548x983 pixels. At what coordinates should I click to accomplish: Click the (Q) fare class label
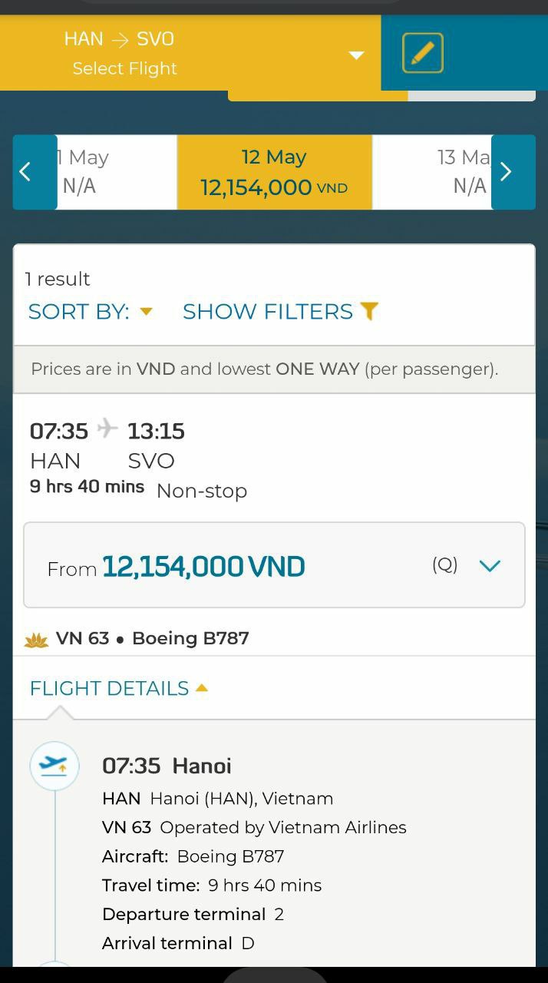[444, 565]
